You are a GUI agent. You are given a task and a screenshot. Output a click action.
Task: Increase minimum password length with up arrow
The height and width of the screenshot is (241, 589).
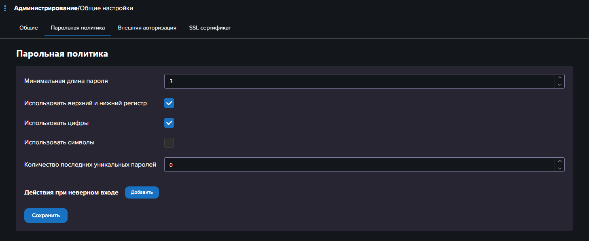tap(560, 78)
